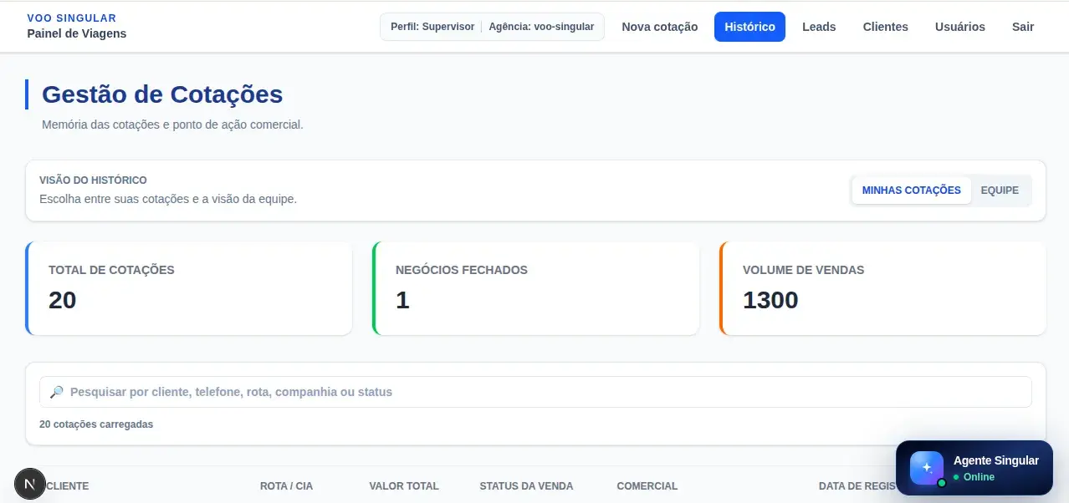Open the Next.js dev tools badge
Image resolution: width=1069 pixels, height=503 pixels.
click(x=30, y=485)
